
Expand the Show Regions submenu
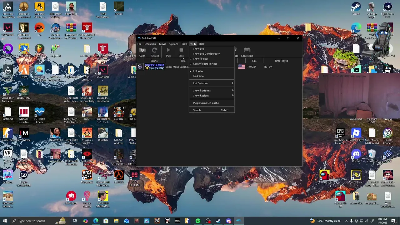coord(212,96)
